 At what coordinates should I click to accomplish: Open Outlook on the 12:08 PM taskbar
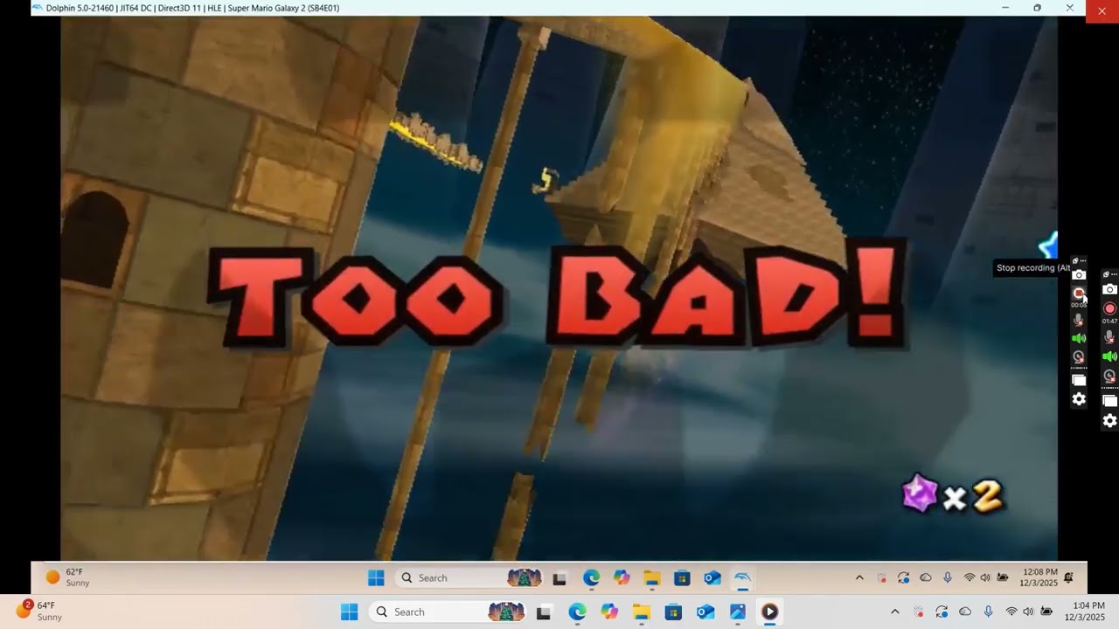click(712, 578)
